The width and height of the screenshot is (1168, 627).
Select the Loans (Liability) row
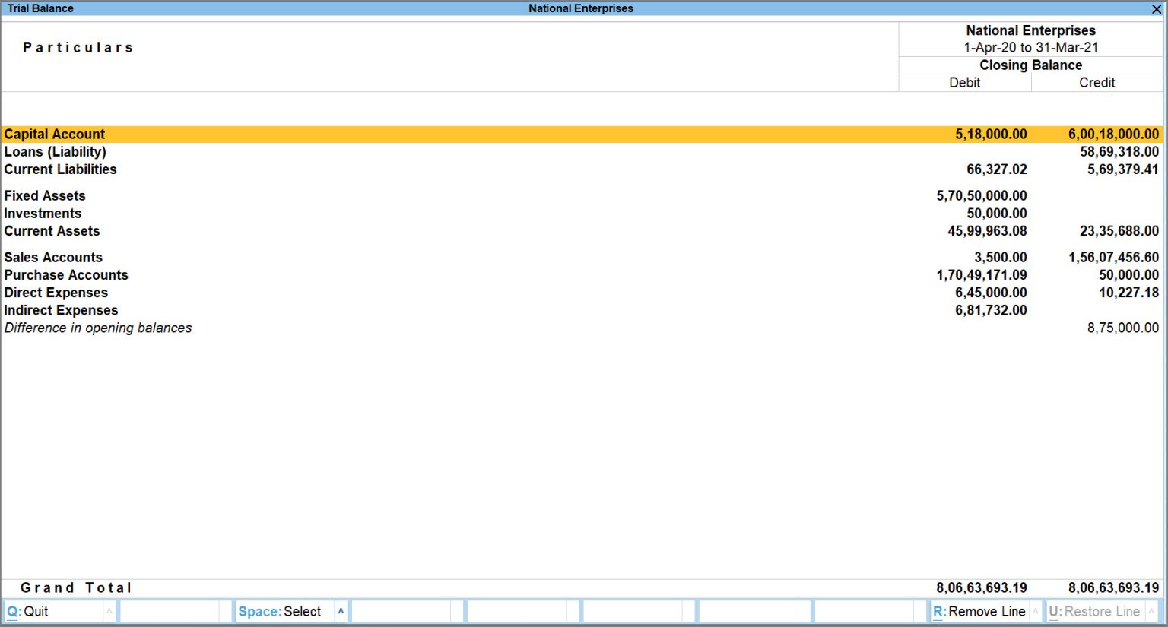tap(56, 151)
